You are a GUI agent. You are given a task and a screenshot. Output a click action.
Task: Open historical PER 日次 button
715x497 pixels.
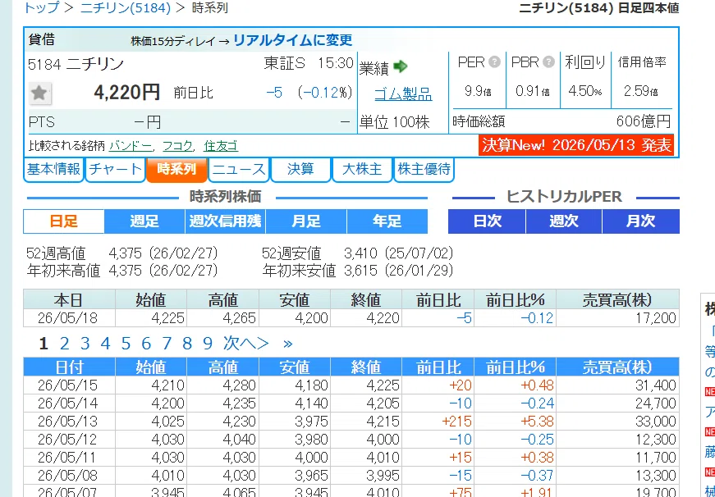pos(487,221)
